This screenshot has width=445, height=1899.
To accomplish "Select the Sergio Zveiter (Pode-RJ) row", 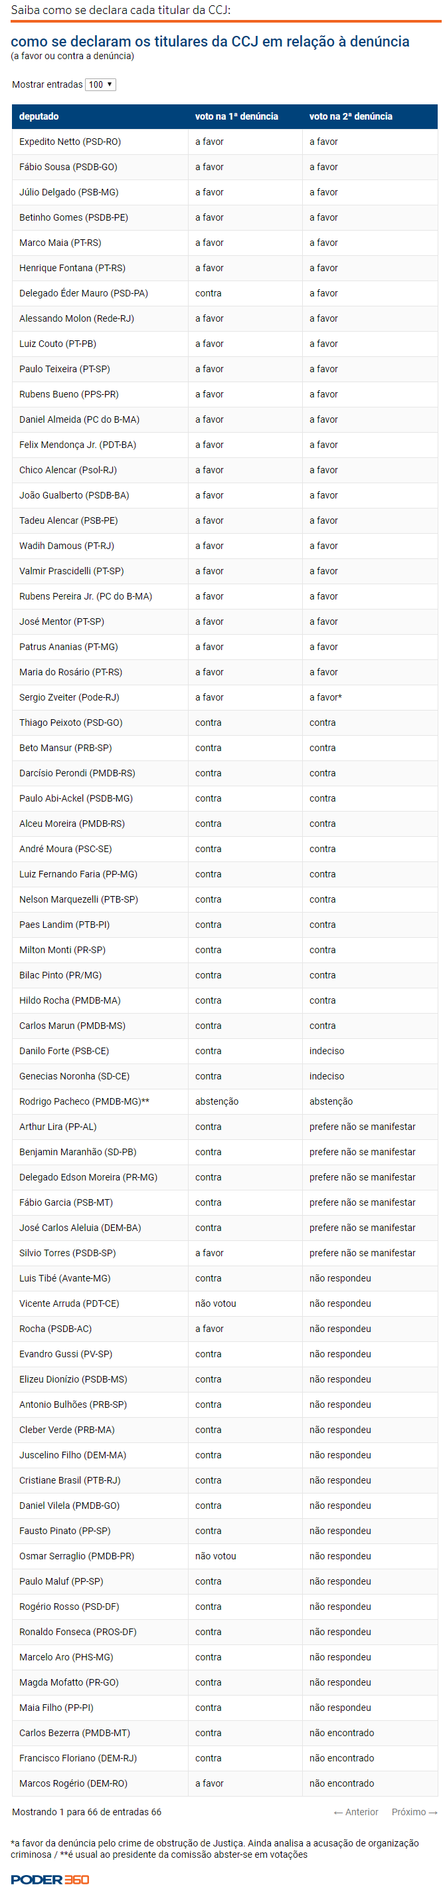I will 224,697.
